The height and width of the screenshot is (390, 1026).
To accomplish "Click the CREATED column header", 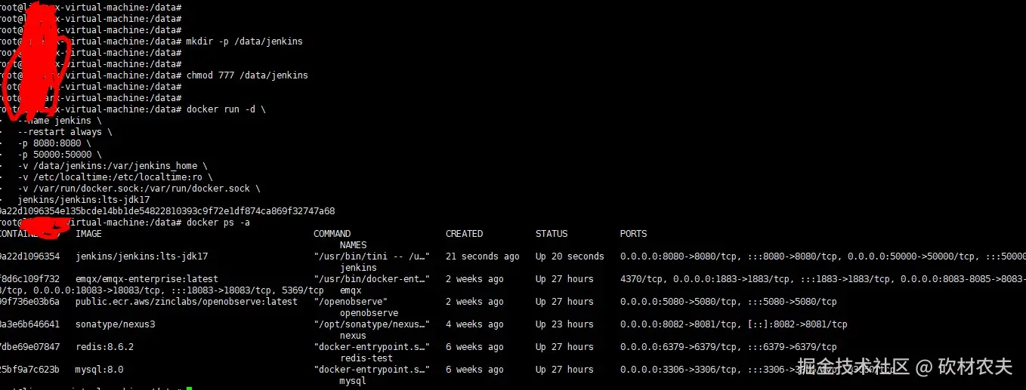I will [x=464, y=234].
